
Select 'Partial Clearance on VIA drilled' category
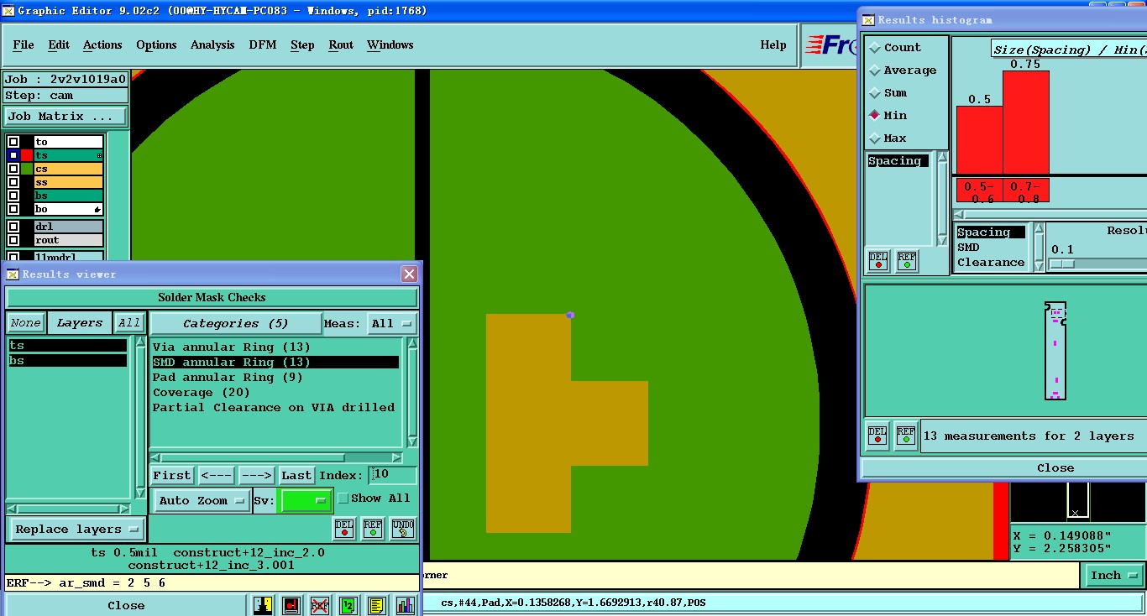click(274, 408)
